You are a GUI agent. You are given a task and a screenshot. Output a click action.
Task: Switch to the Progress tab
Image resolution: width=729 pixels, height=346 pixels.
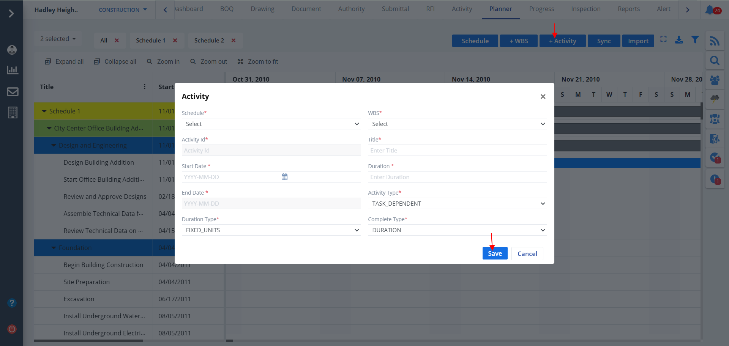click(541, 9)
